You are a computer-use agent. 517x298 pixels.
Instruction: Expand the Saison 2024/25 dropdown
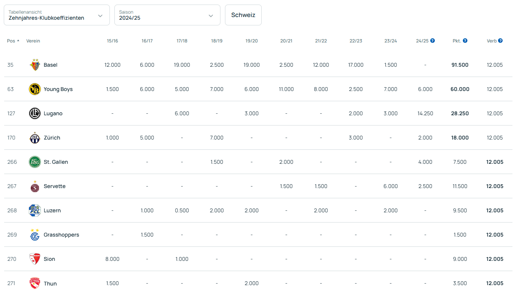[x=167, y=15]
